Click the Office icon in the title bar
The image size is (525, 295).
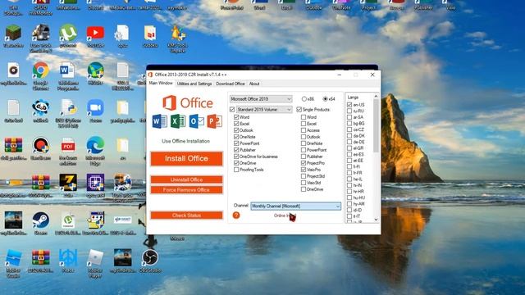150,75
